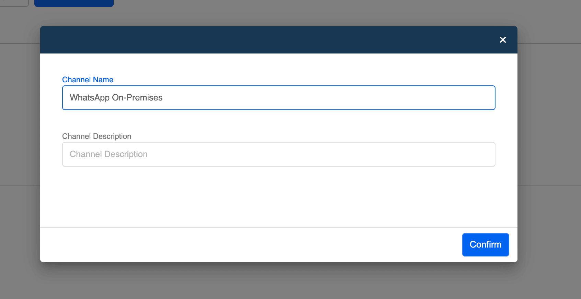Image resolution: width=581 pixels, height=299 pixels.
Task: Click the word "On-Premises" in name field
Action: click(x=137, y=98)
